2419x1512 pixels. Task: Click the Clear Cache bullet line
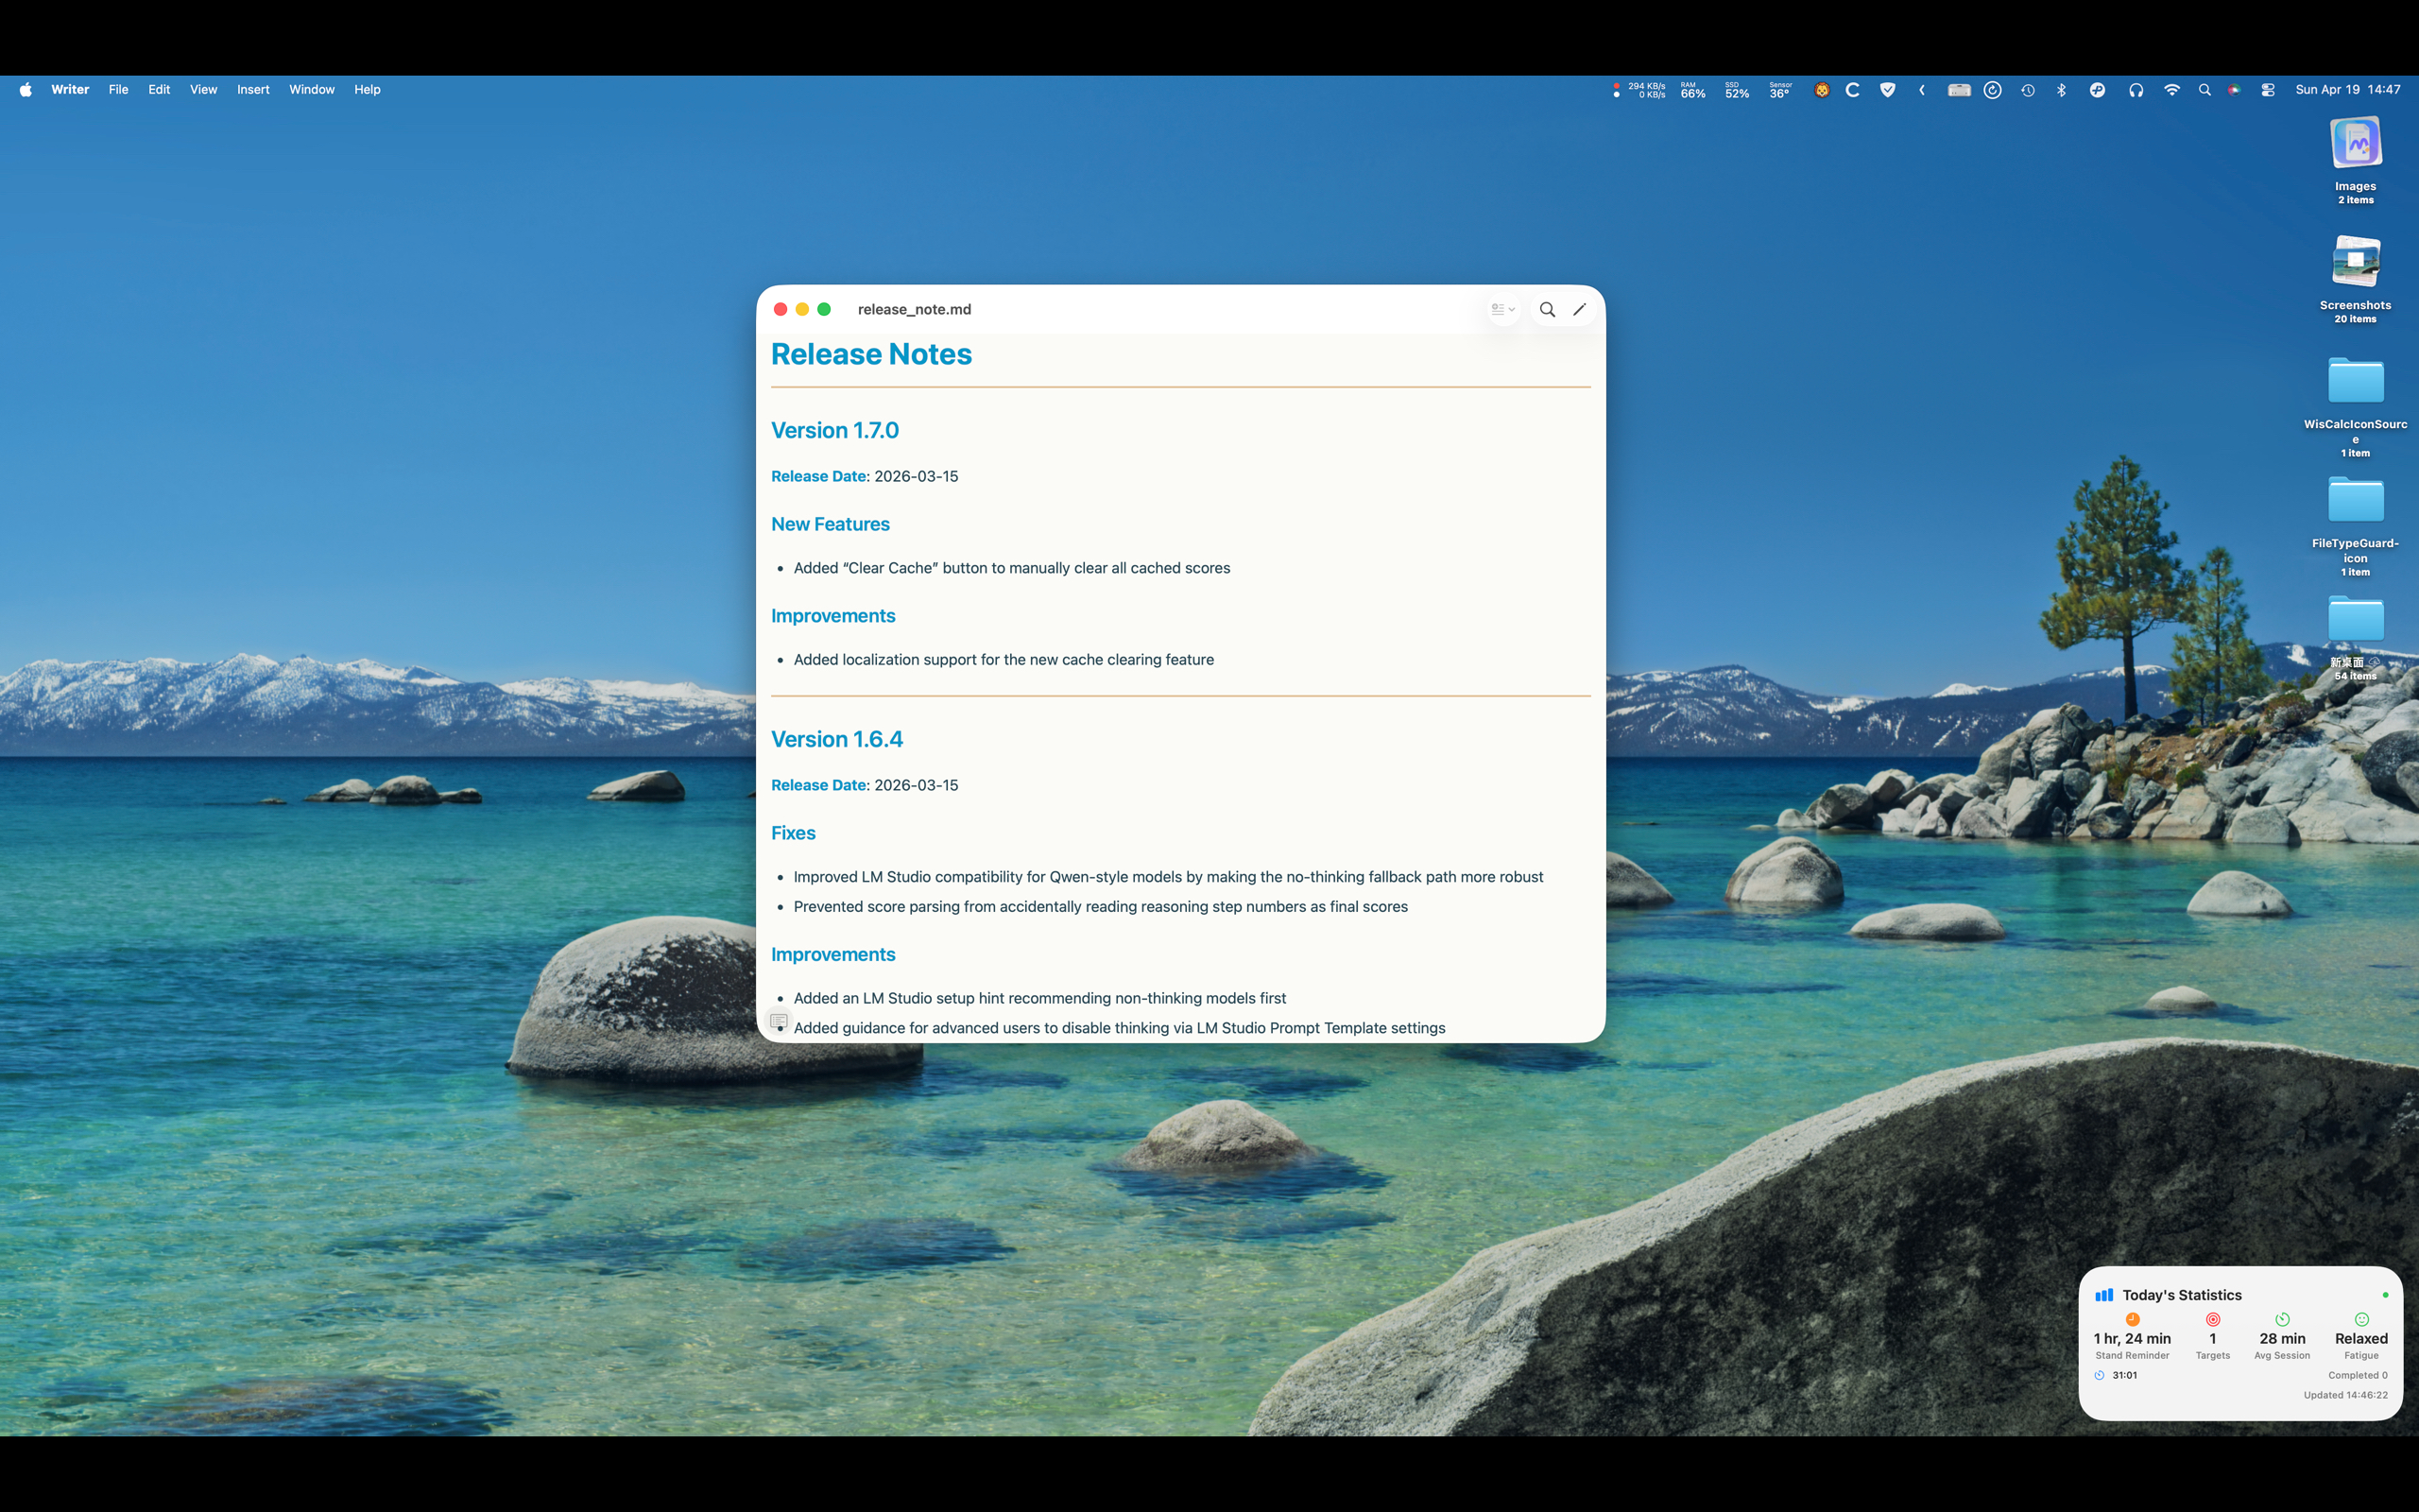pos(1012,568)
